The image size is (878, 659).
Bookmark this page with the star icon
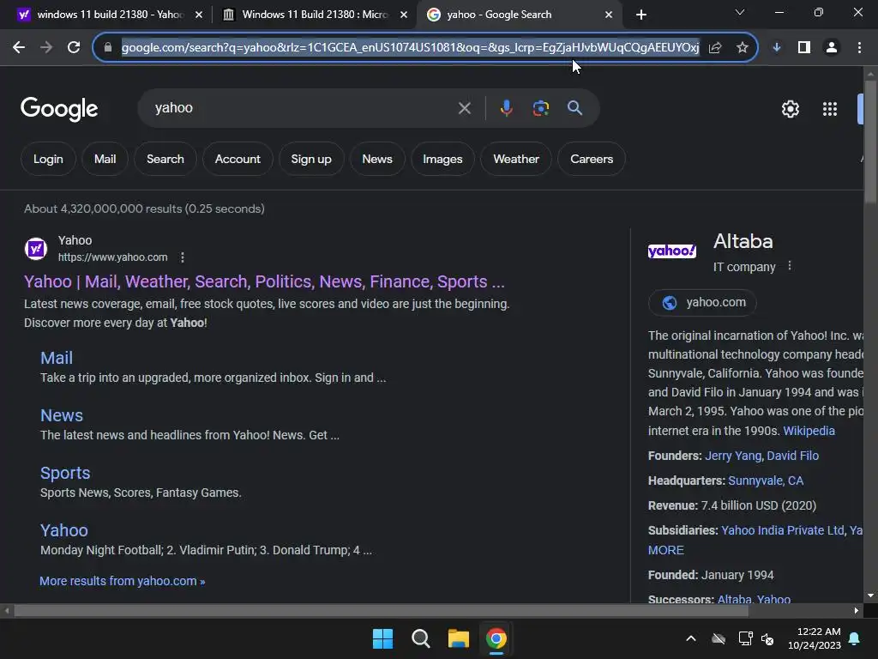(x=742, y=47)
